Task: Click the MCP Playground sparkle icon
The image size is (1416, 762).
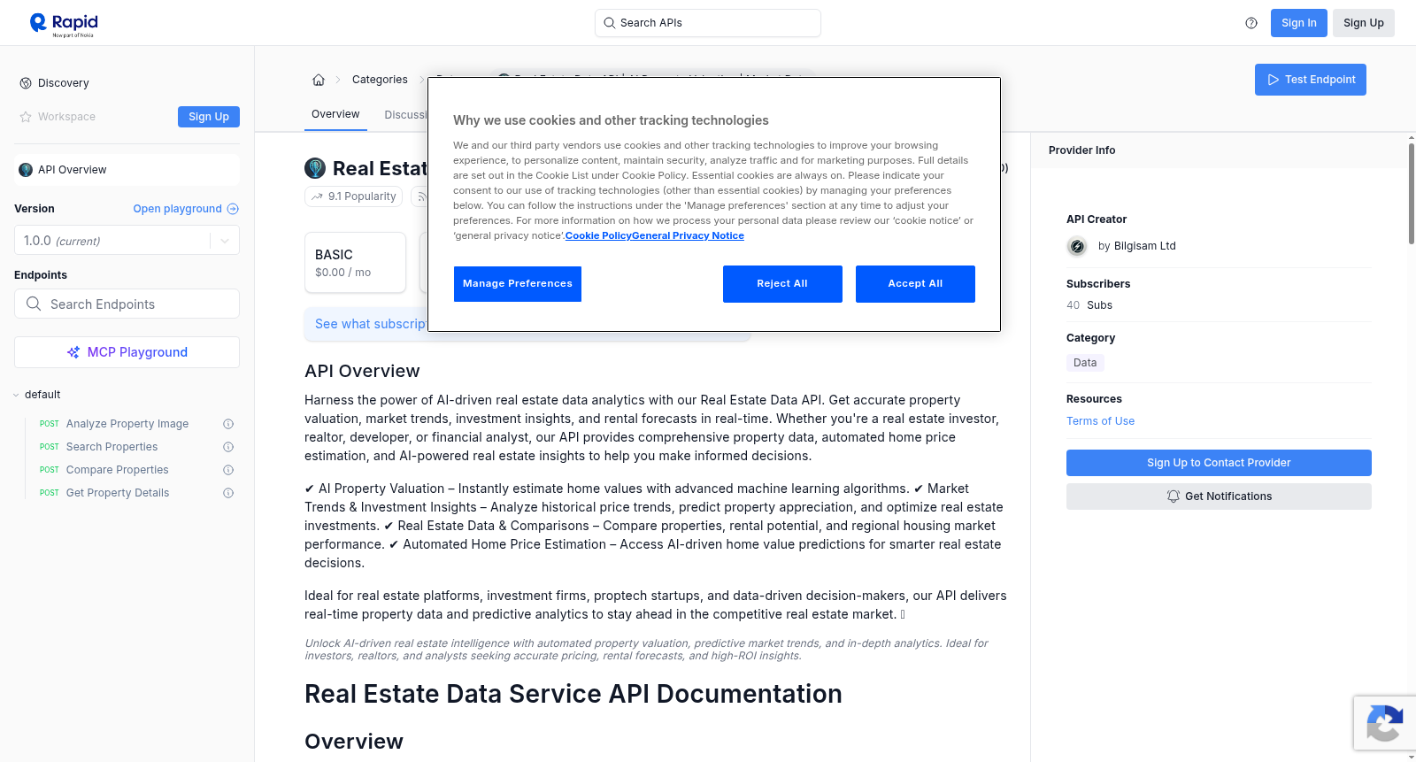Action: point(73,352)
